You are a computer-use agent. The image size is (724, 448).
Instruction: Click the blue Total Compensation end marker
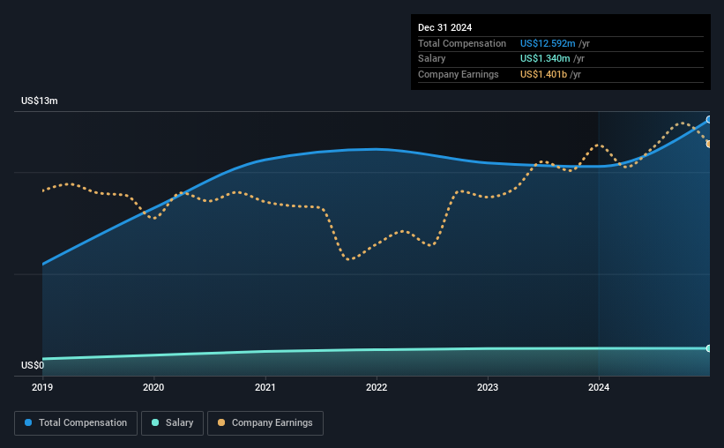709,120
